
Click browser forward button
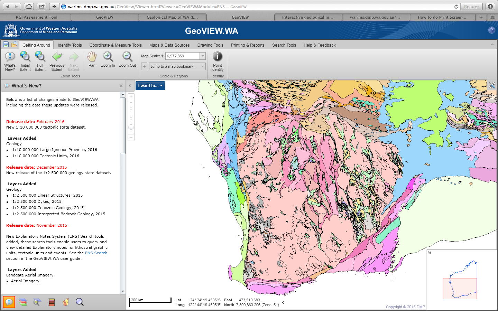coord(17,6)
